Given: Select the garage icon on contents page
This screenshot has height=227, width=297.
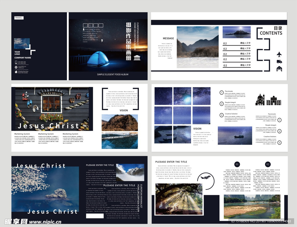Looking at the screenshot, I should (x=279, y=69).
